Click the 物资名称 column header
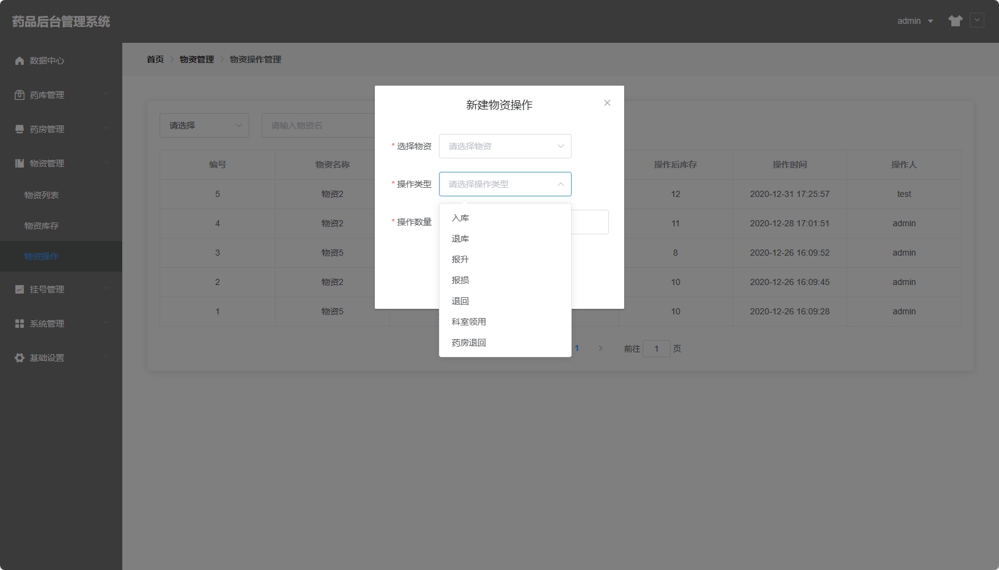 (333, 165)
